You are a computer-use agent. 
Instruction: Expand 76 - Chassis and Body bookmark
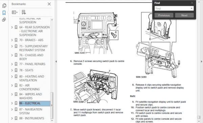[12, 55]
